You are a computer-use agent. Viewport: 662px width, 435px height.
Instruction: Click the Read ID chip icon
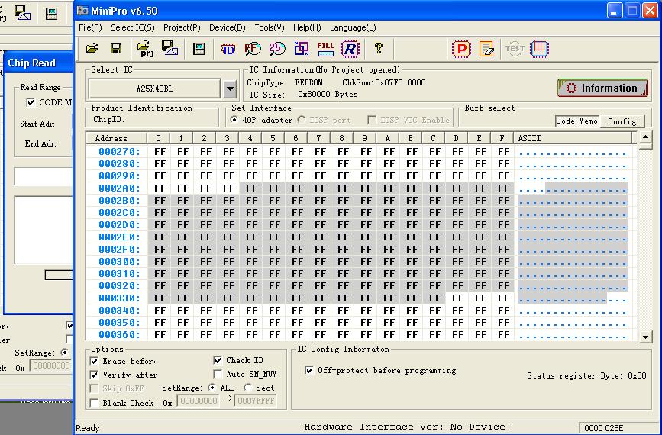click(x=228, y=49)
